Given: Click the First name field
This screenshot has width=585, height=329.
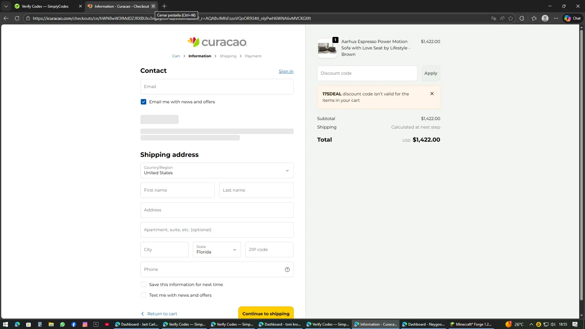Looking at the screenshot, I should click(177, 190).
